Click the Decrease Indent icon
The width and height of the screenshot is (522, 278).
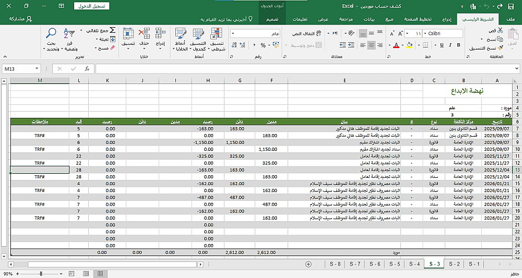(351, 45)
